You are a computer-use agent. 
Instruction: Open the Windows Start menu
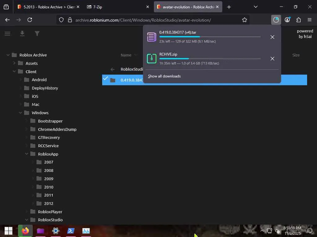pos(8,231)
